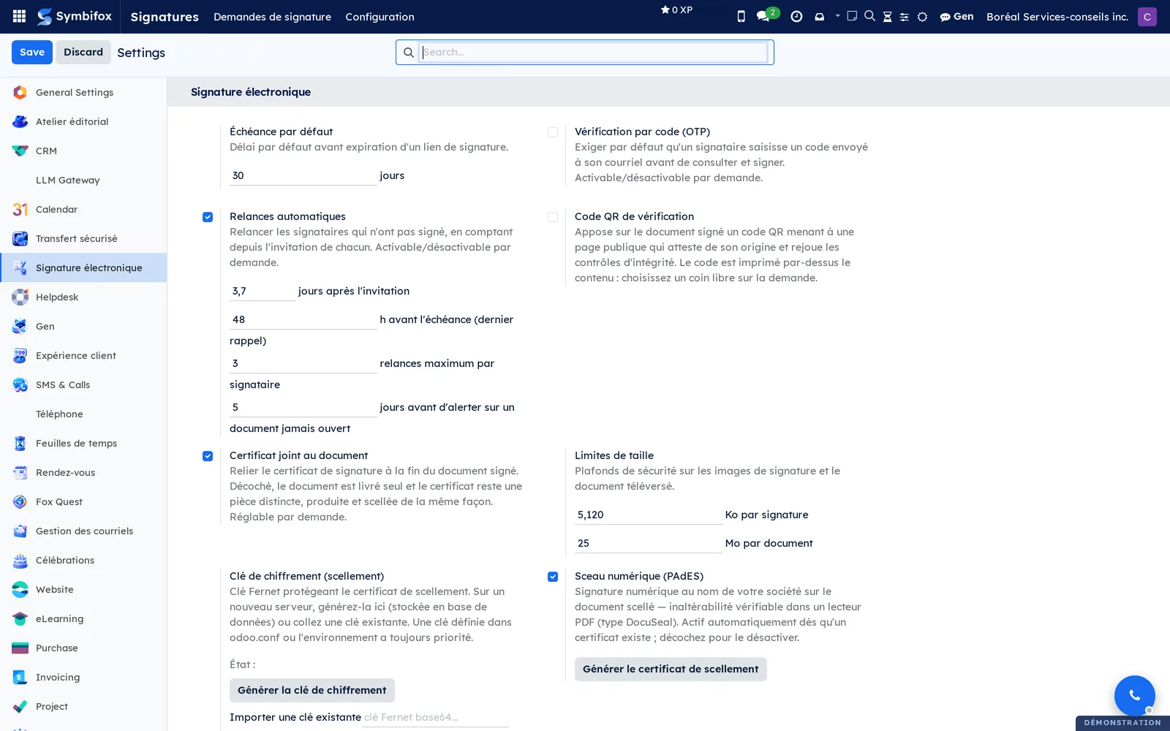1170x731 pixels.
Task: Open Project settings icon
Action: (x=20, y=706)
